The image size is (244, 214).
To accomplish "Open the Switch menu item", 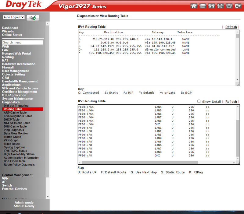I will pyautogui.click(x=7, y=185).
